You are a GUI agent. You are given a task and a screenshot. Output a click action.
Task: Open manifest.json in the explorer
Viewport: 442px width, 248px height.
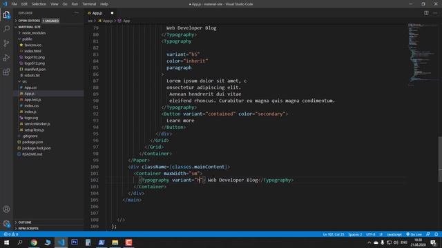(x=35, y=69)
